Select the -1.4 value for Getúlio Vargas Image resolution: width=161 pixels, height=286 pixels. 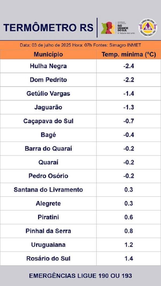pos(129,94)
